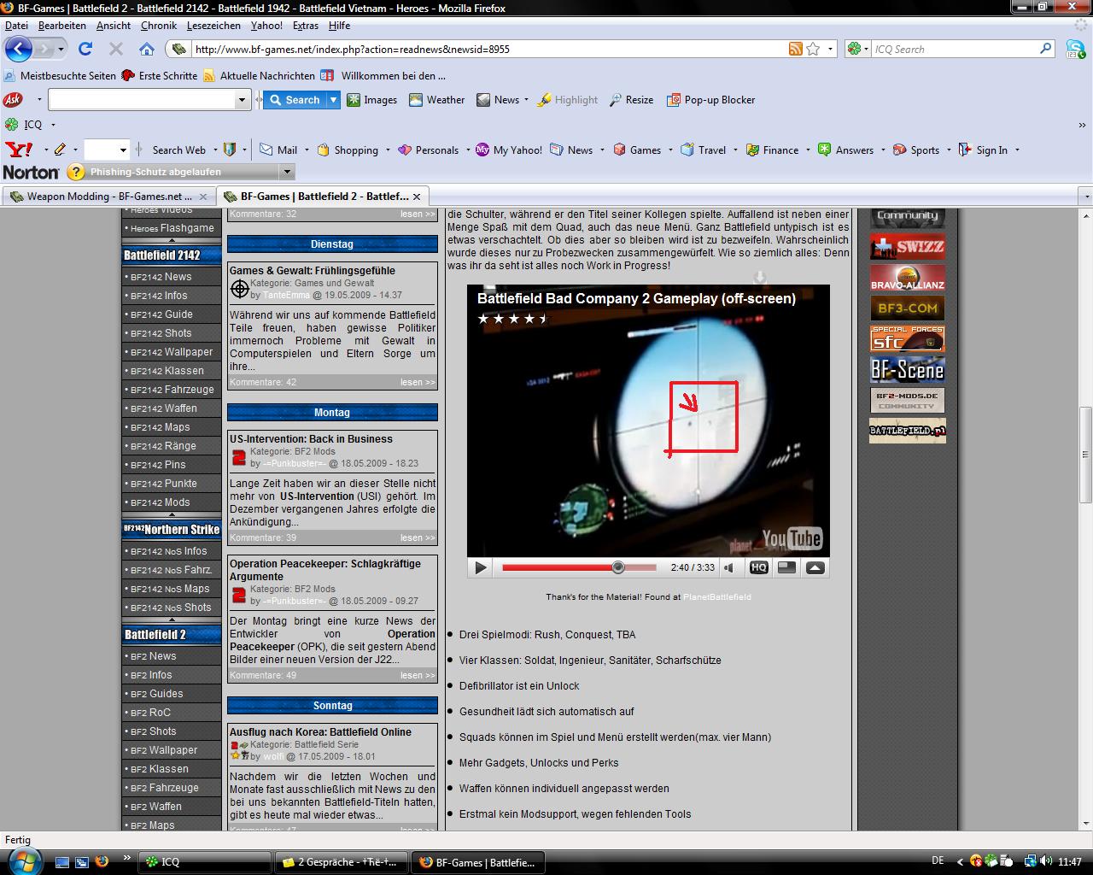Screen dimensions: 1093x875
Task: Open Yahoo Mail from the toolbar
Action: coord(278,150)
